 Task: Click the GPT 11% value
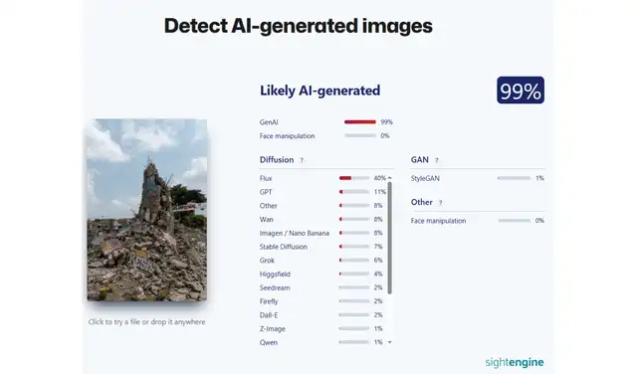click(379, 192)
